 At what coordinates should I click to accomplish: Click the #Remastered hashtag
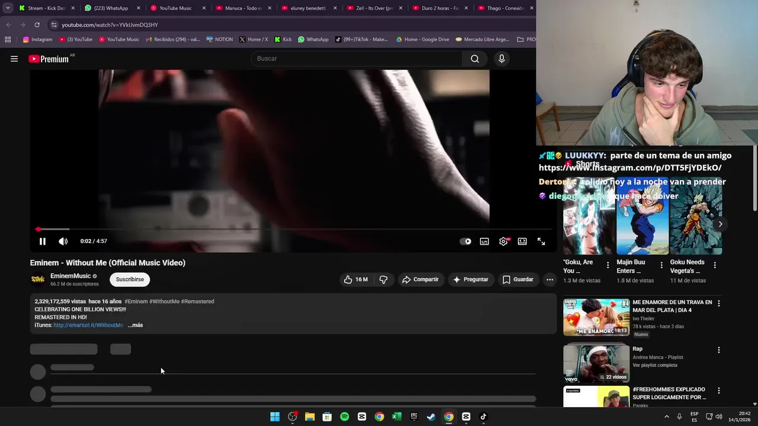tap(198, 301)
